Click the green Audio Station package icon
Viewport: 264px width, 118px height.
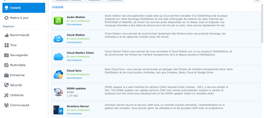(58, 21)
